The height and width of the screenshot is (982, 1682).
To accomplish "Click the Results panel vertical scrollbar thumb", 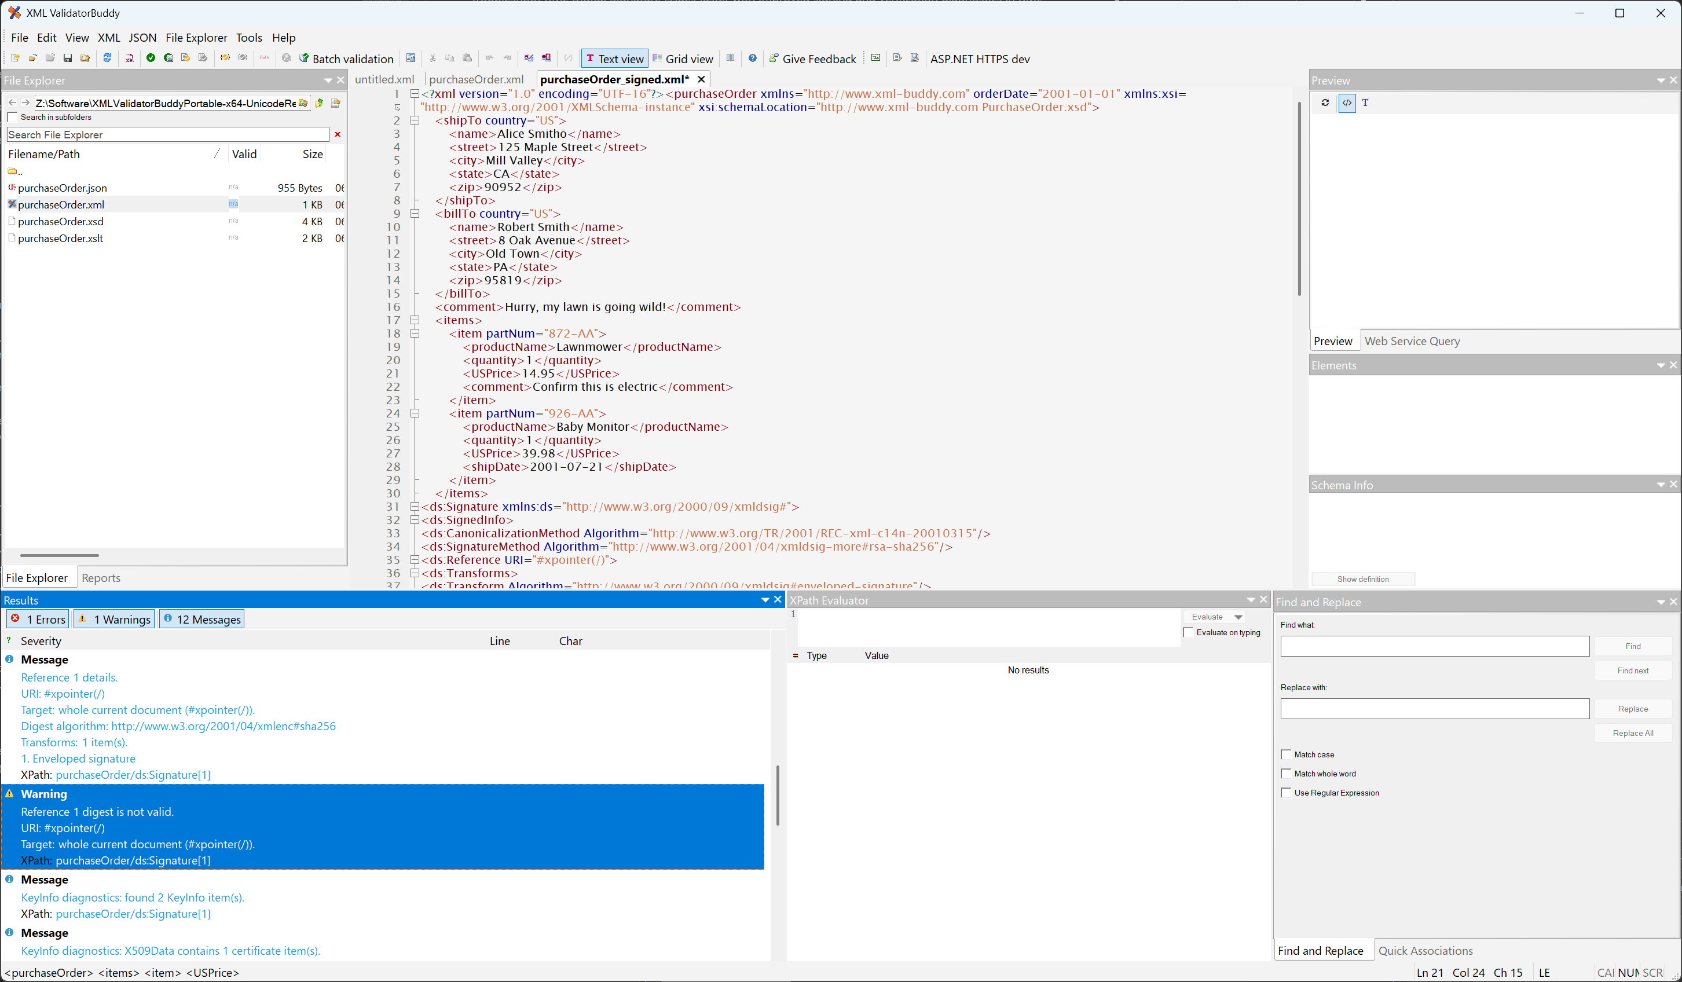I will (778, 795).
